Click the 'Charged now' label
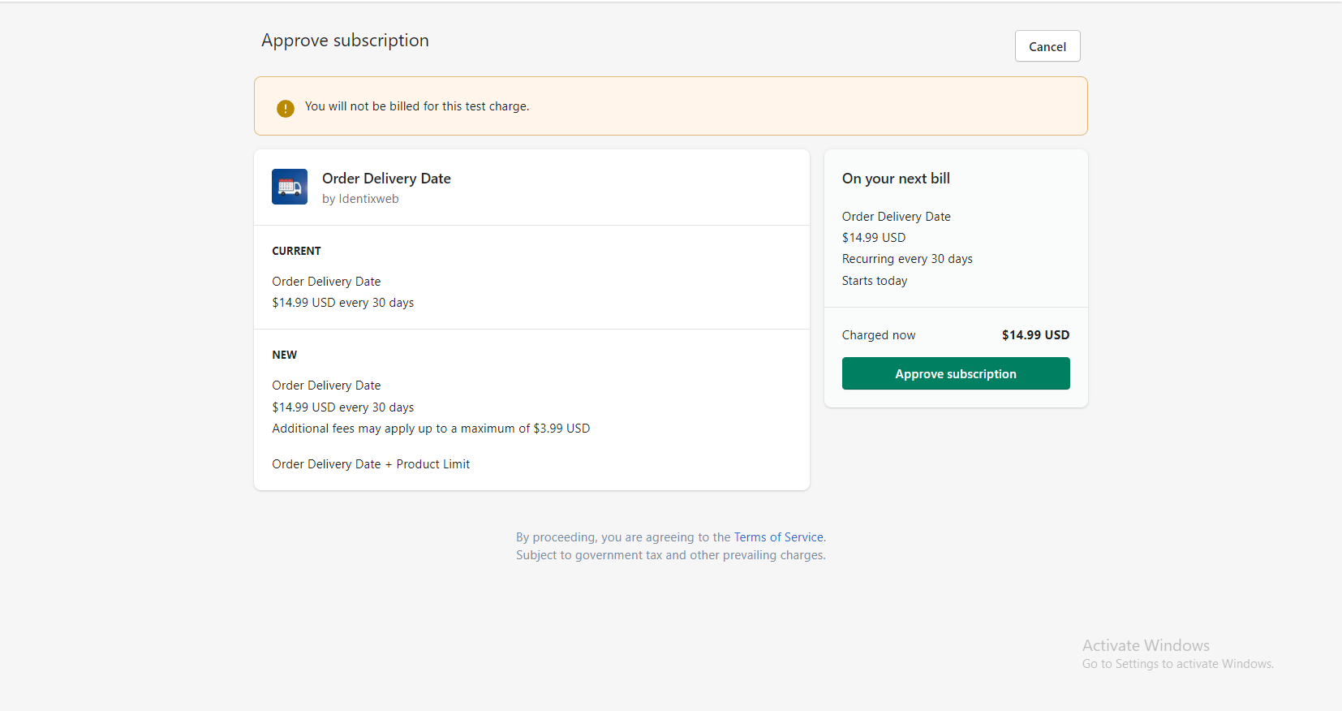Screen dimensions: 1342x711 879,335
